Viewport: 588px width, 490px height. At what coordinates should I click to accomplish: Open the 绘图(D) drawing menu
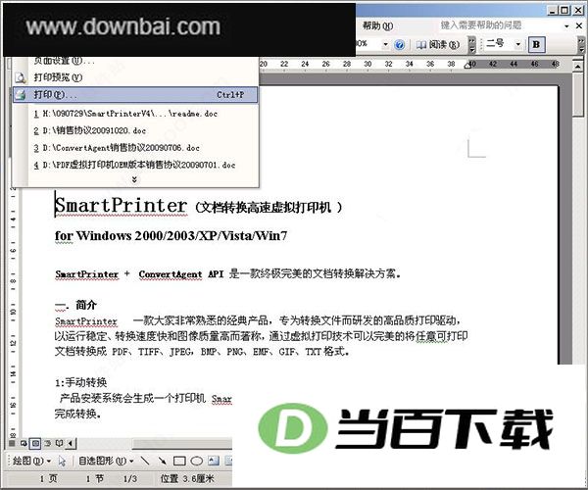click(31, 461)
